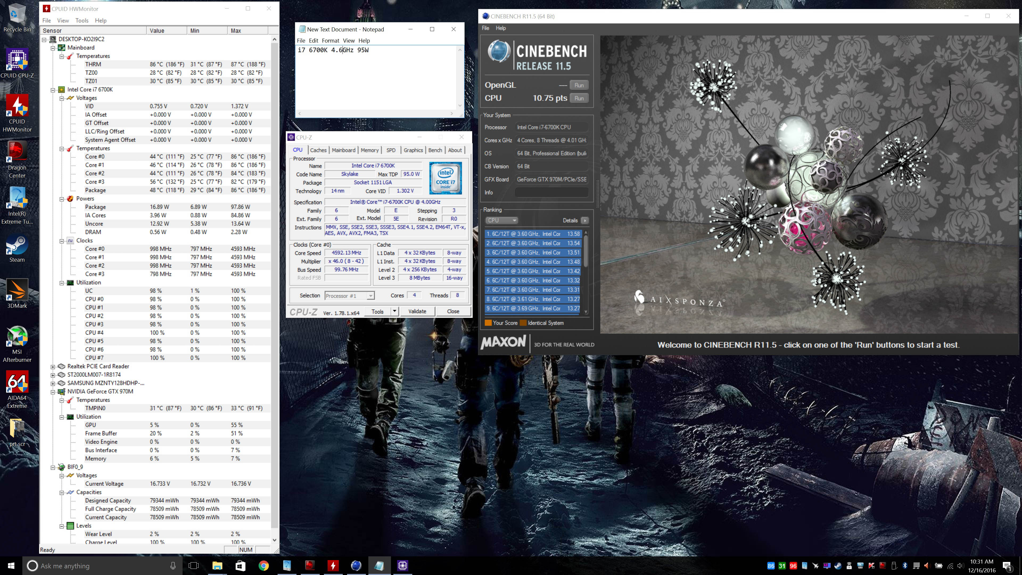Viewport: 1022px width, 575px height.
Task: Select the MSI Afterburner desktop icon
Action: (17, 344)
